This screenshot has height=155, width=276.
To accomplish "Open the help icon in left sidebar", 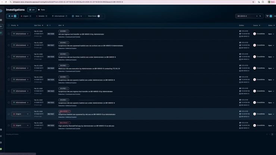I will pos(1,142).
